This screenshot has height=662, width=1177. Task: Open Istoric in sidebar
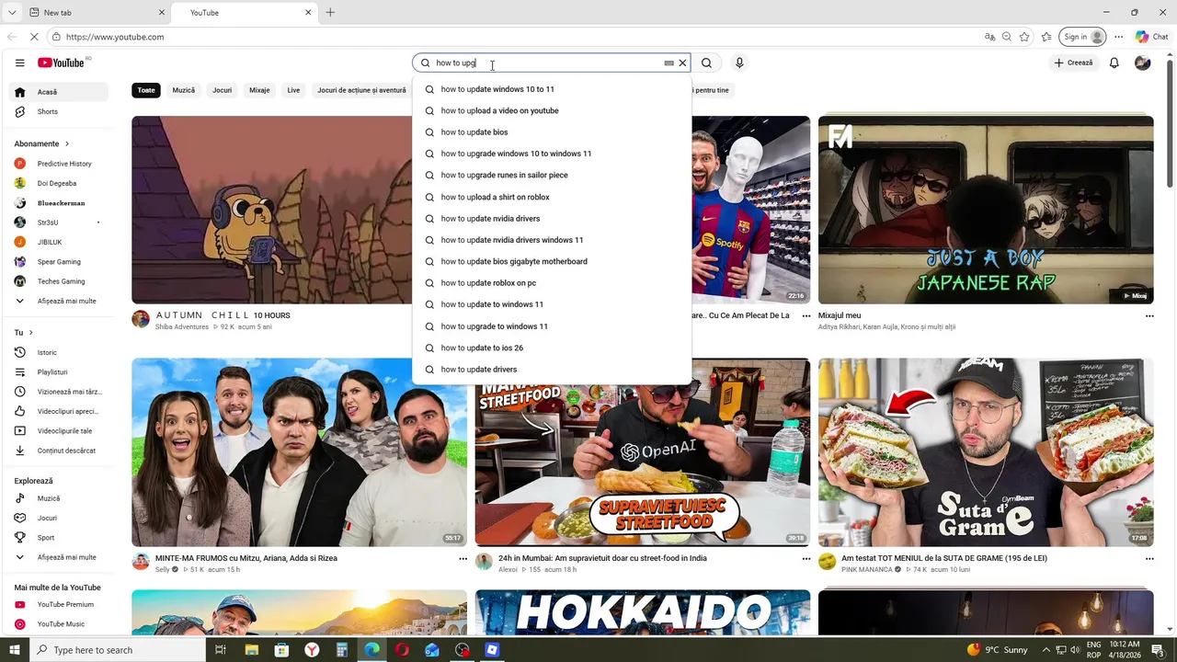[x=59, y=352]
